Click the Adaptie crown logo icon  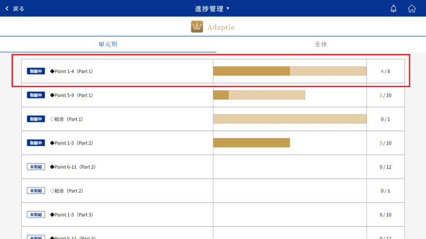197,27
